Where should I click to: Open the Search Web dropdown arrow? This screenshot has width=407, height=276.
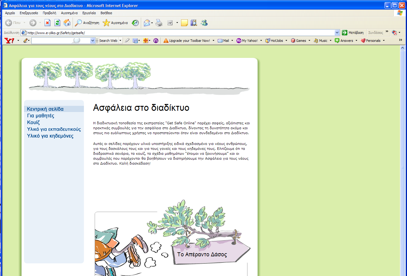click(x=121, y=41)
